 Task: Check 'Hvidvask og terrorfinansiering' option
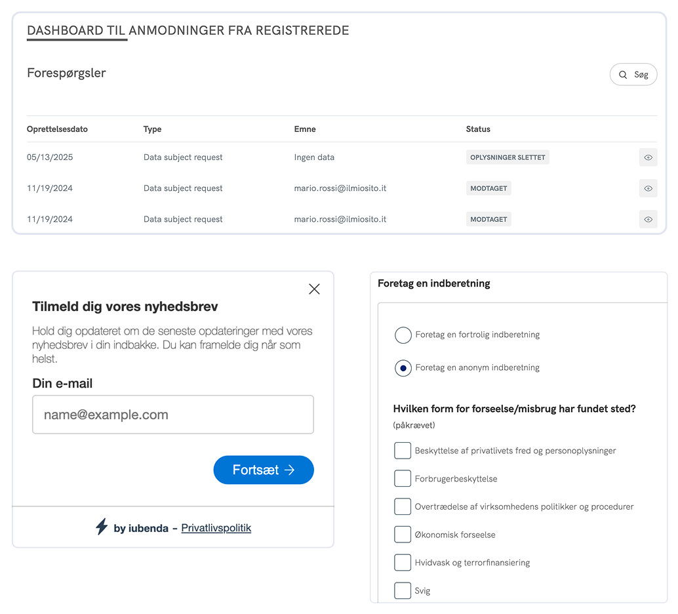pyautogui.click(x=403, y=562)
